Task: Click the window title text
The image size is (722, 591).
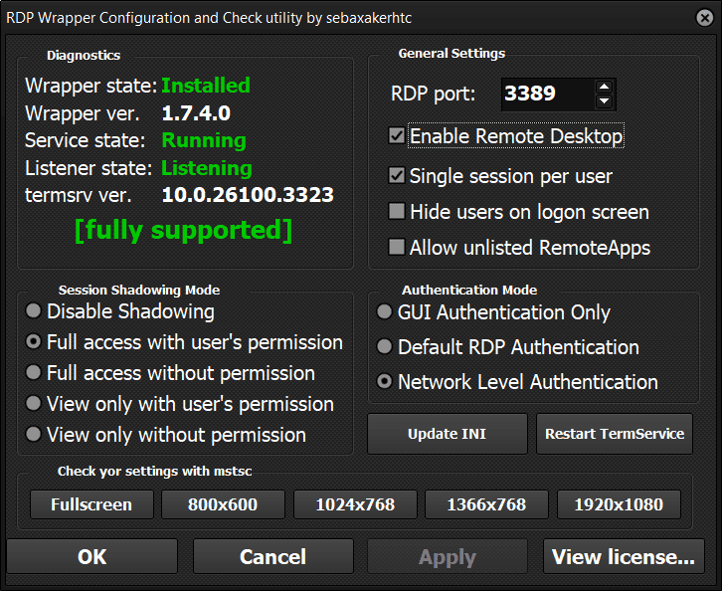Action: click(209, 18)
